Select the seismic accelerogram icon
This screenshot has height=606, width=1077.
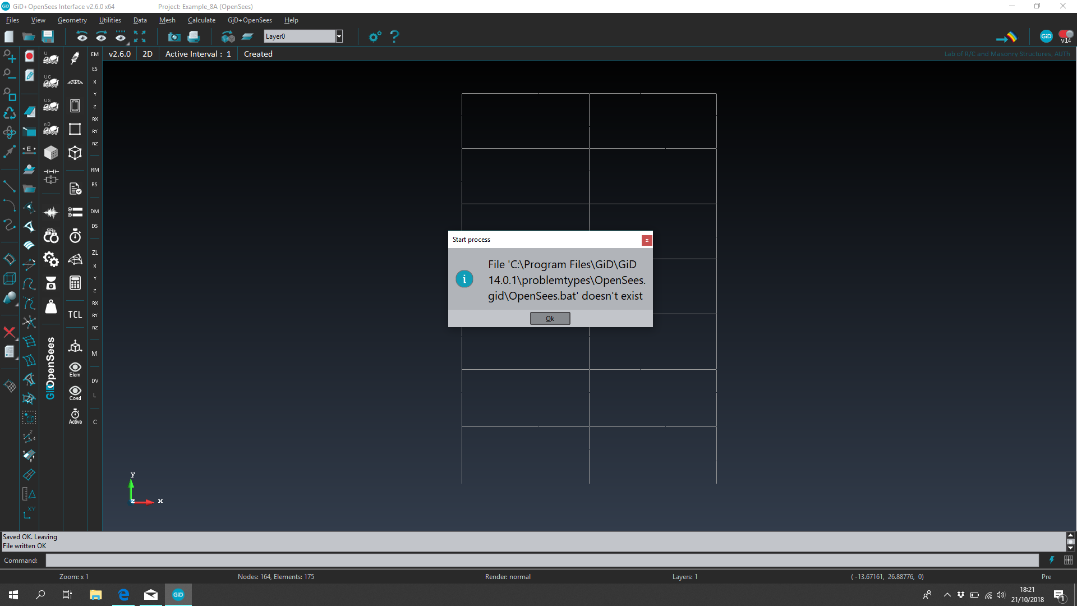point(50,212)
